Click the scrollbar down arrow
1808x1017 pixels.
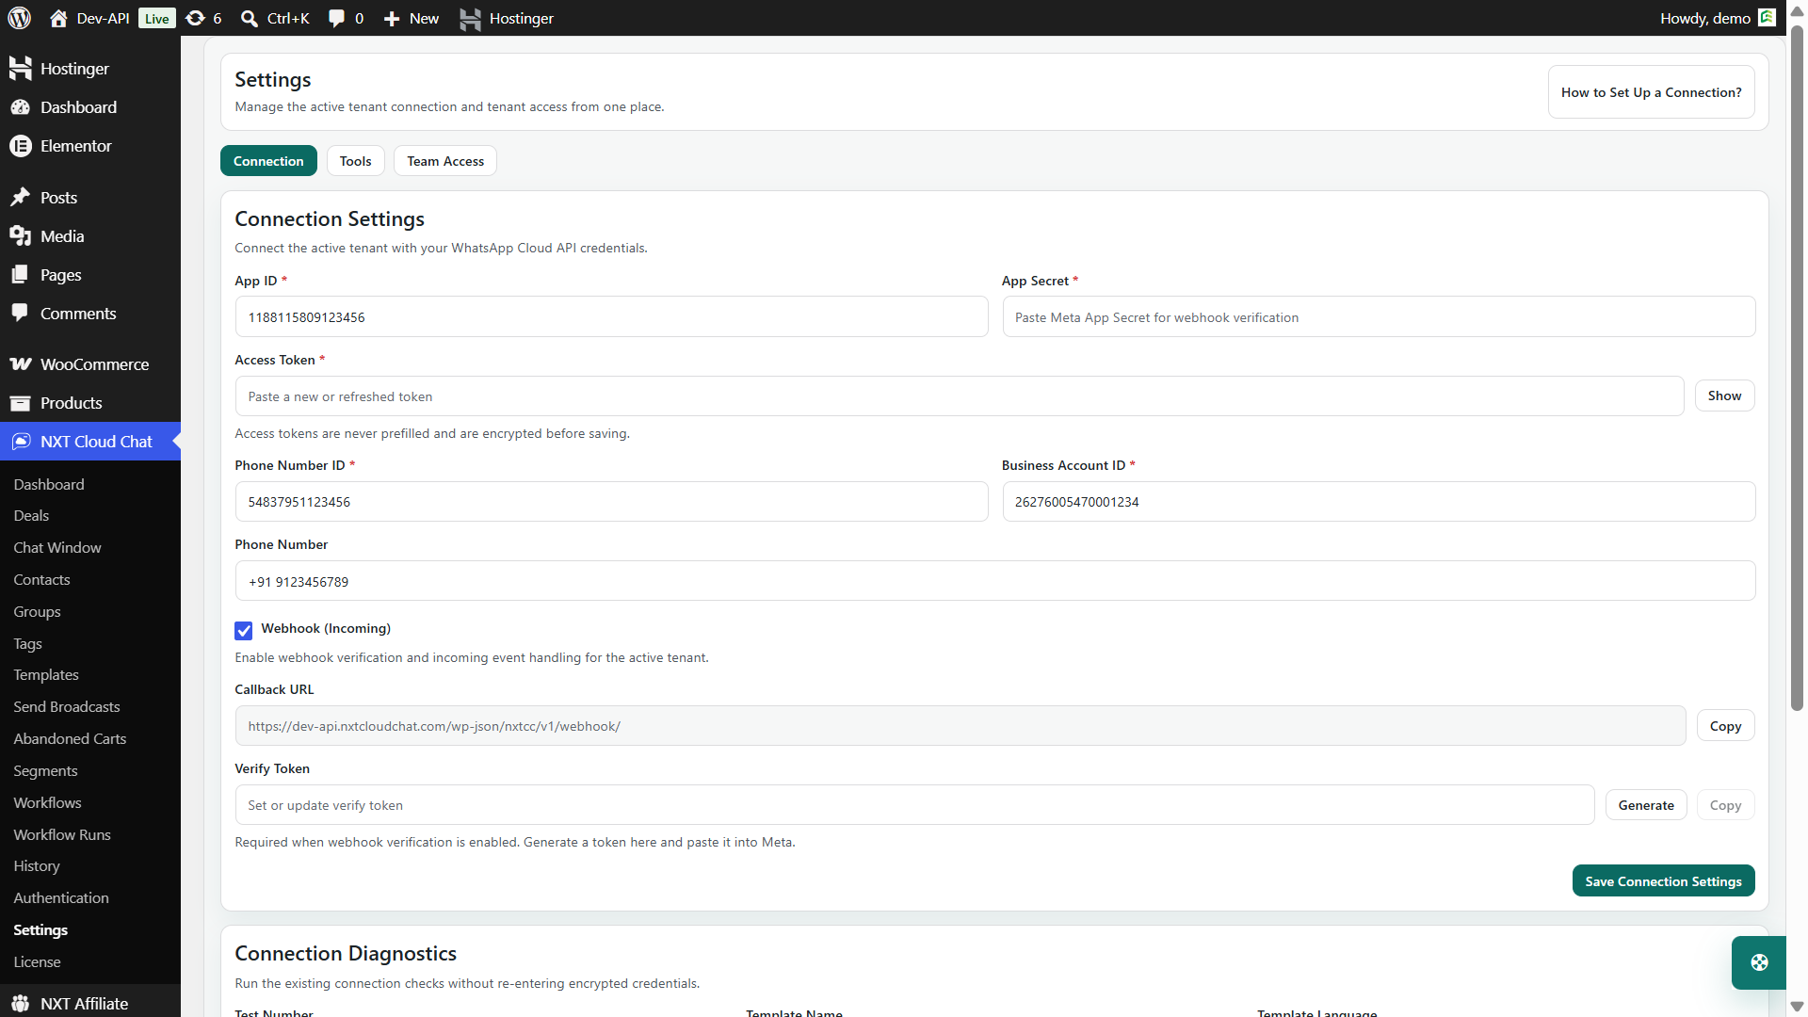pos(1797,1006)
